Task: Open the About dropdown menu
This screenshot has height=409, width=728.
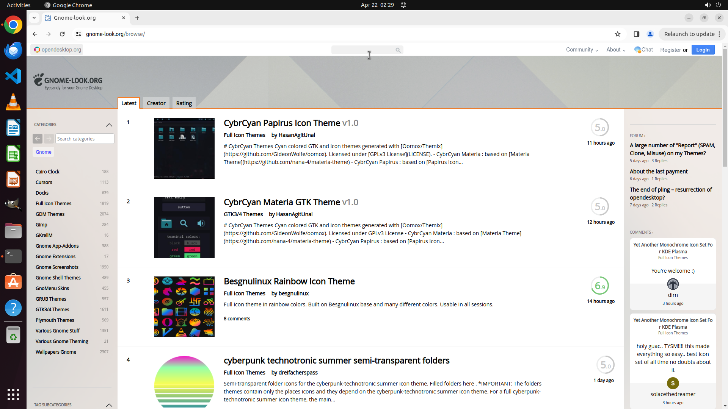Action: [x=615, y=50]
